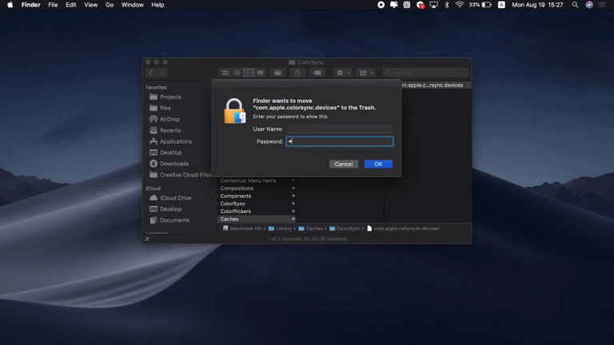
Task: Open the Go menu
Action: click(x=110, y=5)
